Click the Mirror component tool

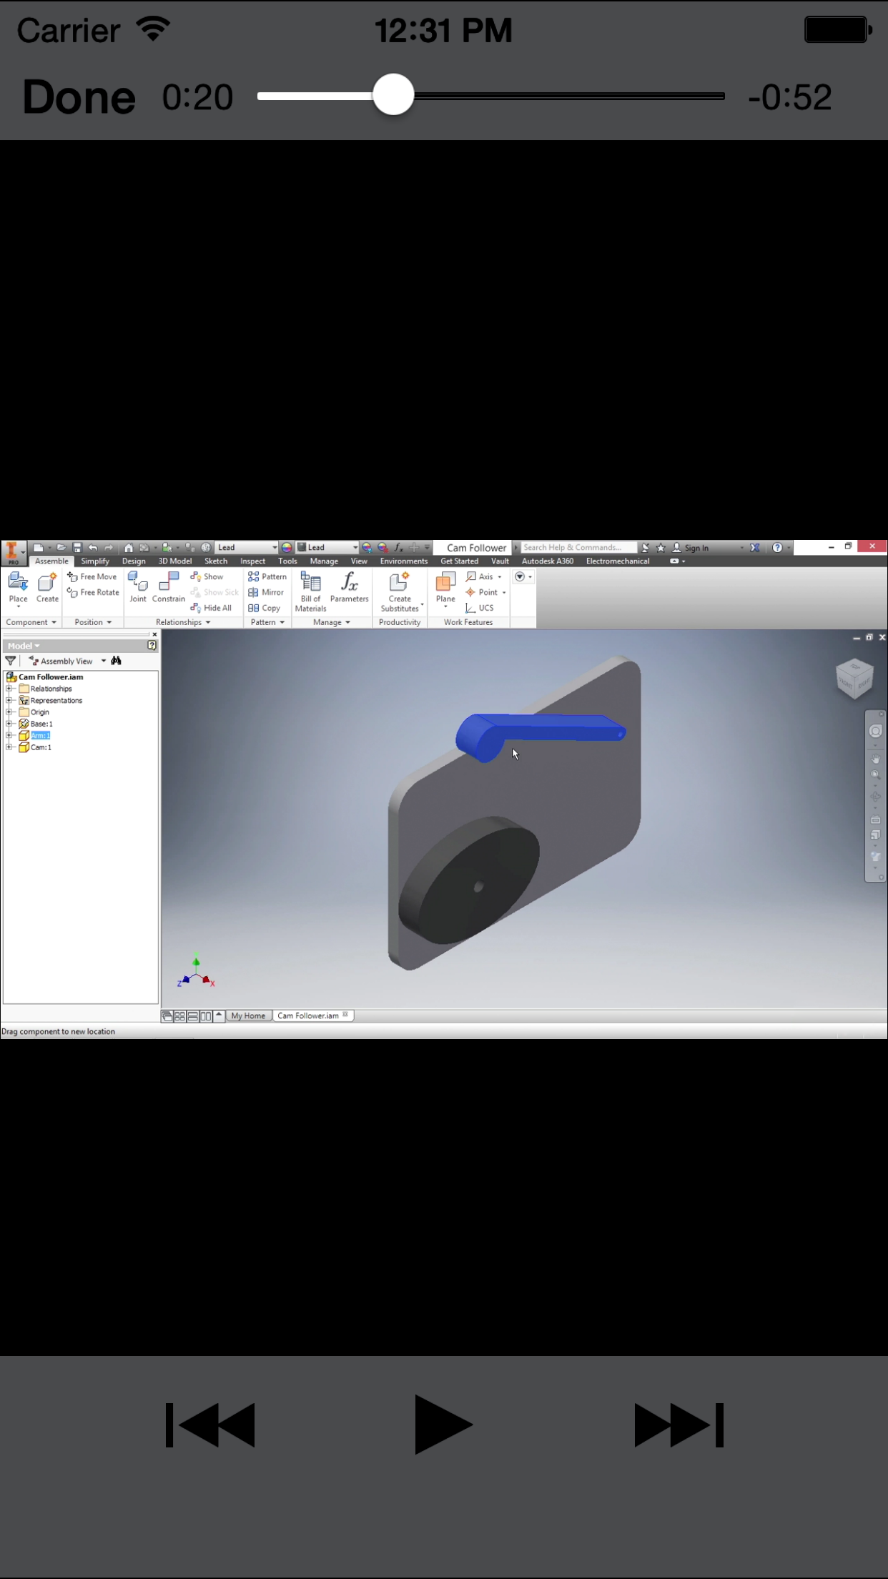pos(266,592)
